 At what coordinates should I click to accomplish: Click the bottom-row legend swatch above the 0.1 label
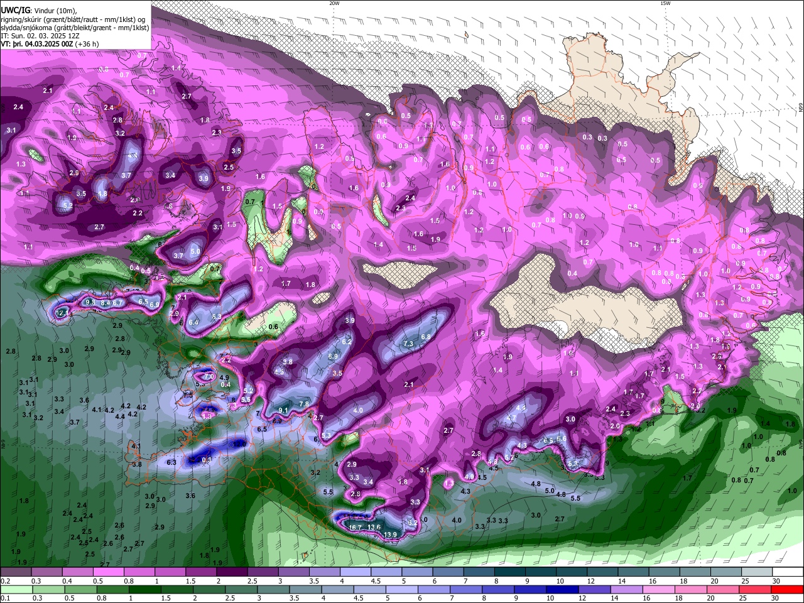(x=16, y=589)
